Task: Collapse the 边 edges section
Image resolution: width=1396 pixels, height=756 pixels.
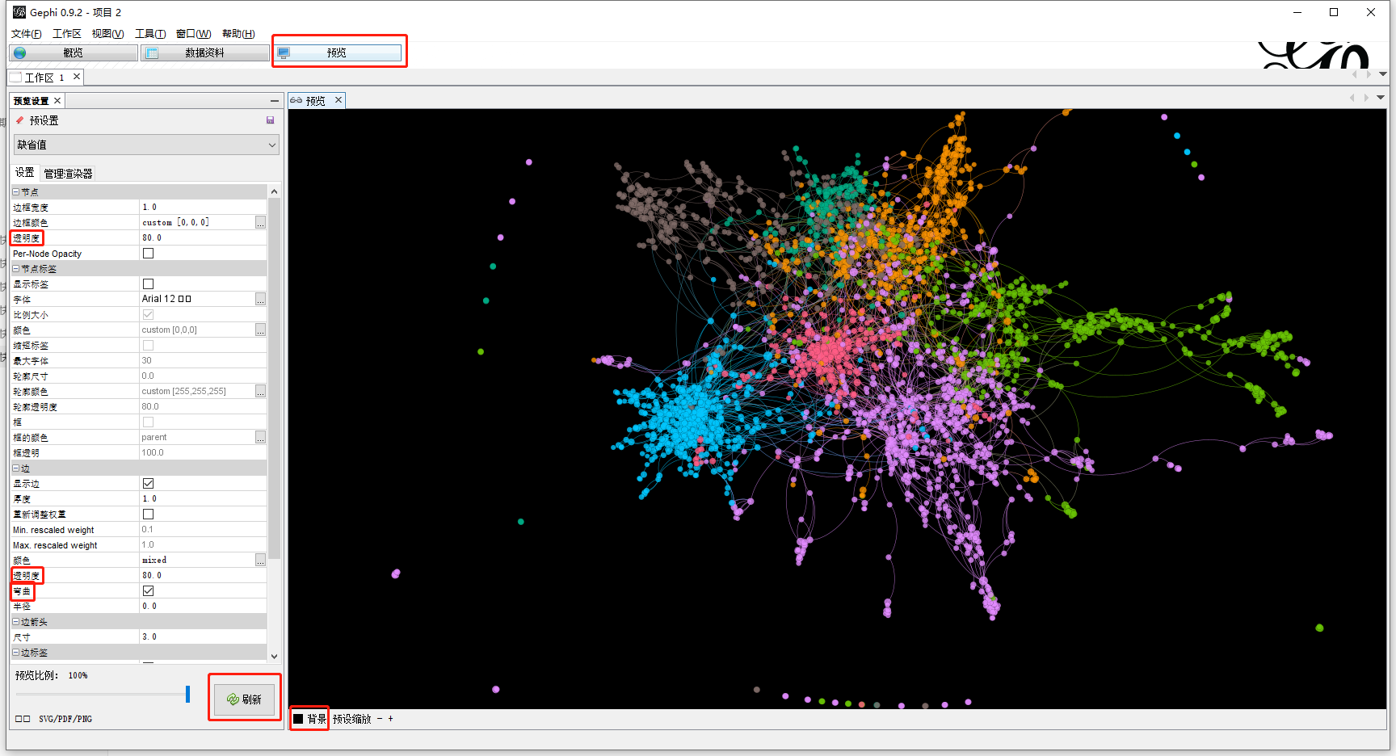Action: [15, 468]
